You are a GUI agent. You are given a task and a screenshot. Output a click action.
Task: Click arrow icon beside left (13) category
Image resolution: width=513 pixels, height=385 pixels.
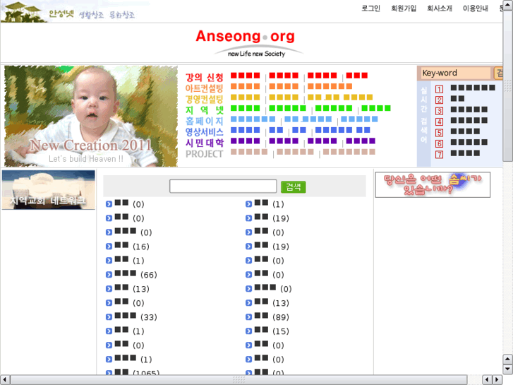109,289
